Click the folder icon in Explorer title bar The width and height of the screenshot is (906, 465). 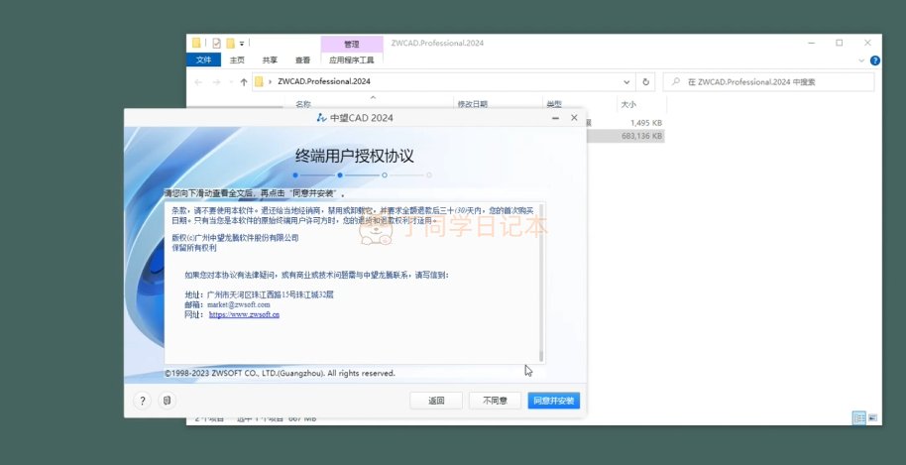196,43
